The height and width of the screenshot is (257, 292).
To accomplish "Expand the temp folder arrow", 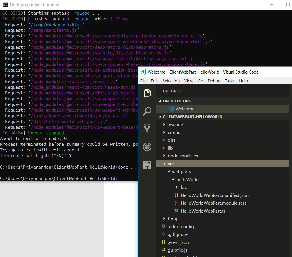I will (164, 218).
